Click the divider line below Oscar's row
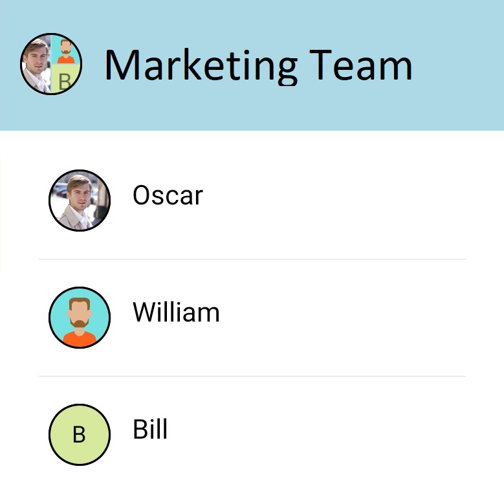Viewport: 504px width, 493px height. tap(252, 259)
